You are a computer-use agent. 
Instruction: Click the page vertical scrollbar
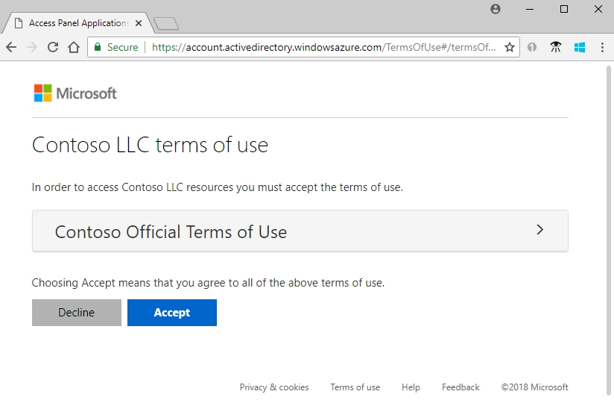pyautogui.click(x=609, y=231)
